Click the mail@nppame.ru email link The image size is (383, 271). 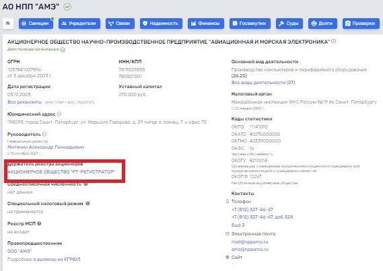(250, 241)
